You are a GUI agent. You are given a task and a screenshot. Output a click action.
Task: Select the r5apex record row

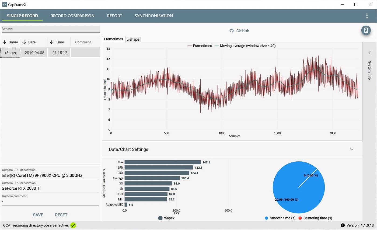(50, 53)
